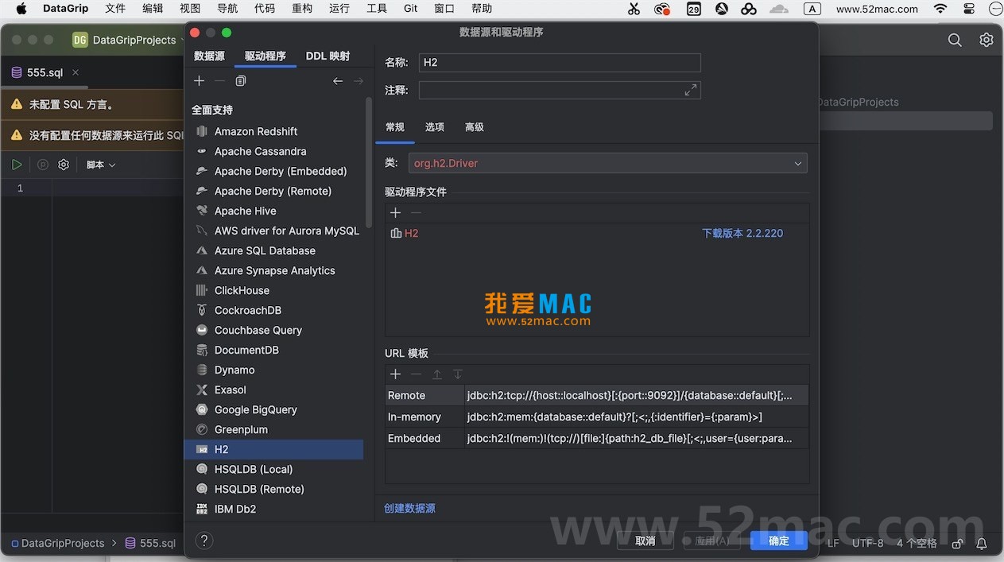Run the script with the green play icon
The image size is (1004, 562).
[17, 165]
